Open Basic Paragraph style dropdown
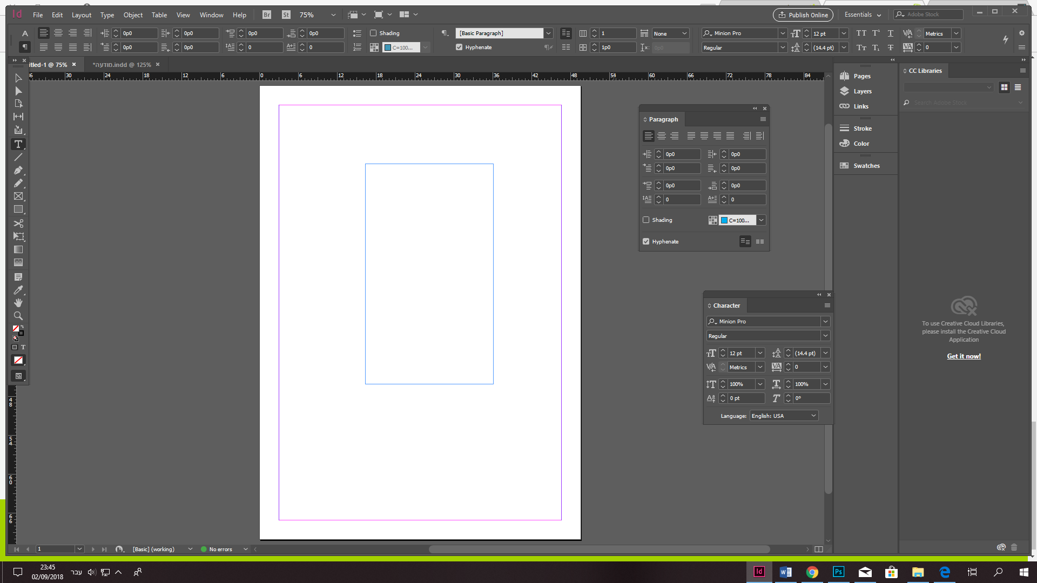 coord(549,33)
